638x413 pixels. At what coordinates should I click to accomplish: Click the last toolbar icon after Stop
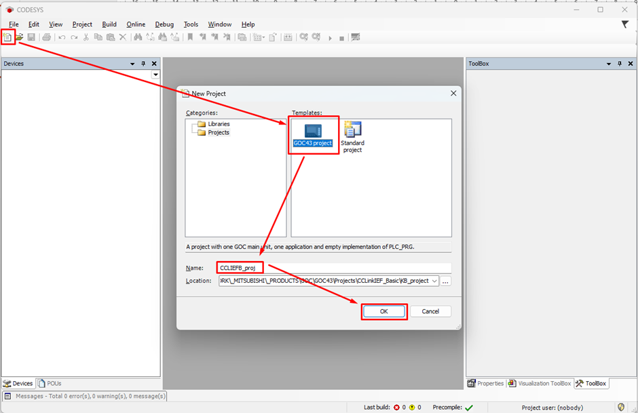coord(356,37)
